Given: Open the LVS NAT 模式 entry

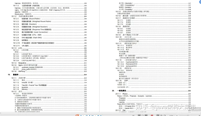Looking at the screenshot, I should [x=50, y=54].
